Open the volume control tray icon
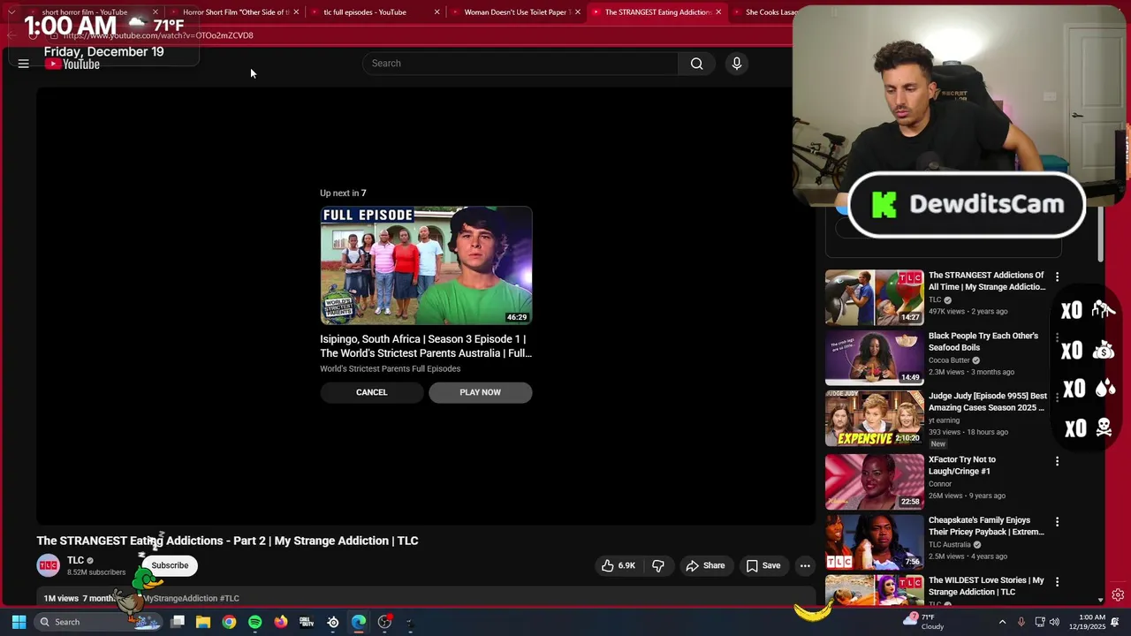 point(1054,622)
